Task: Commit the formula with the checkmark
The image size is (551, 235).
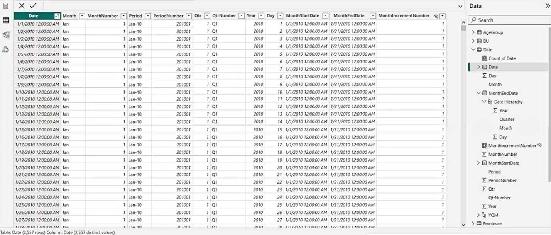Action: tap(33, 5)
